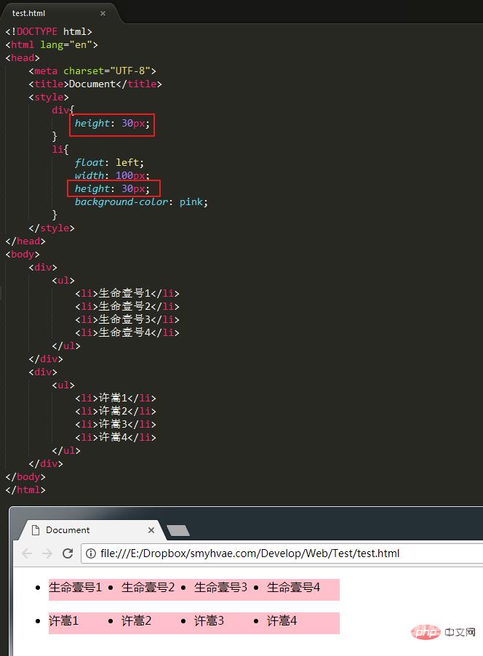Image resolution: width=483 pixels, height=656 pixels.
Task: Click the browser Back arrow button
Action: click(x=27, y=553)
